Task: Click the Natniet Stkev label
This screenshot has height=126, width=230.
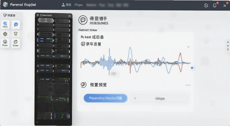Action: pyautogui.click(x=88, y=30)
